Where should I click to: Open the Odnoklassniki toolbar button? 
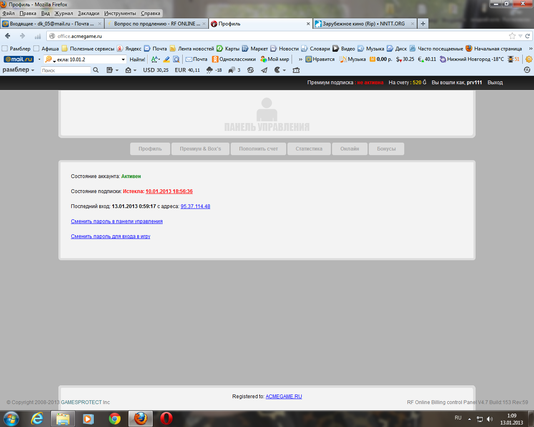click(234, 59)
